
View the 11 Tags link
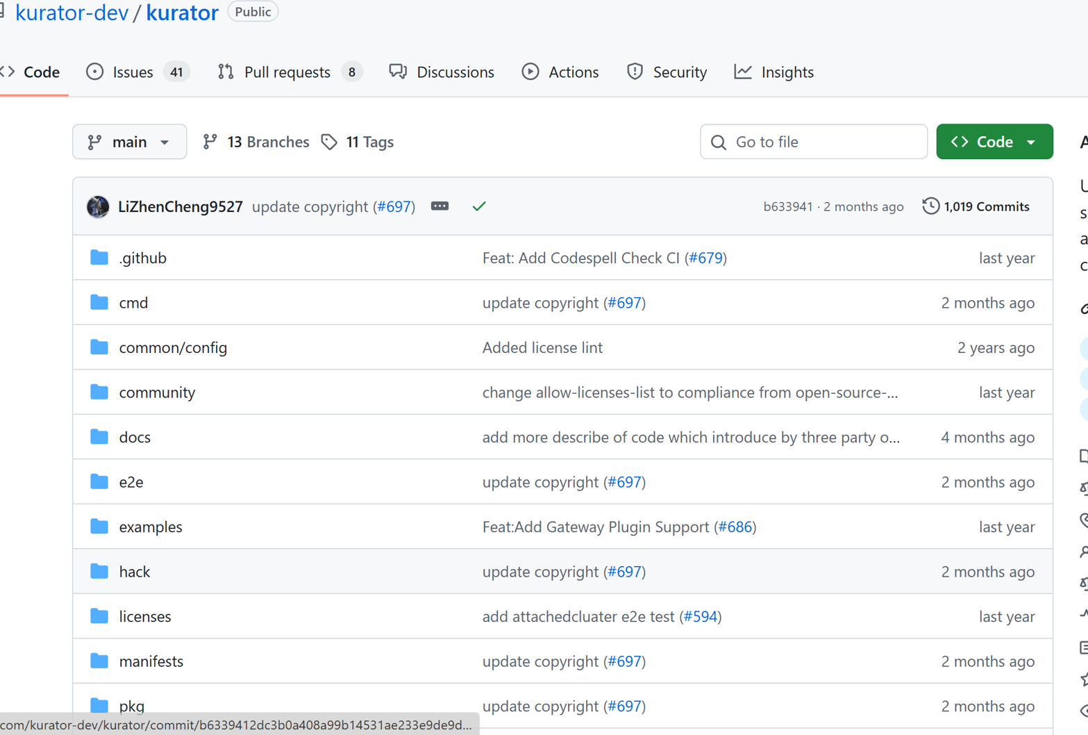(x=358, y=142)
